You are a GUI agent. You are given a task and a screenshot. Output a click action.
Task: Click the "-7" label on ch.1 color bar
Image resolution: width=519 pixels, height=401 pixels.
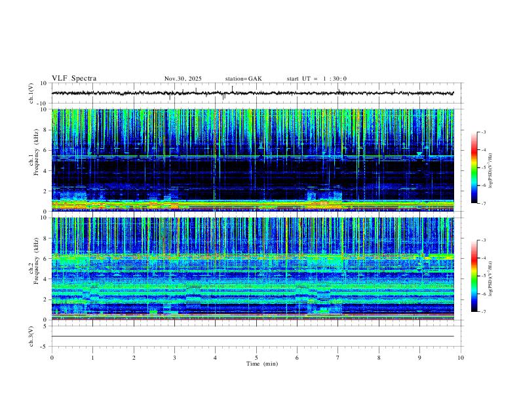click(x=484, y=204)
